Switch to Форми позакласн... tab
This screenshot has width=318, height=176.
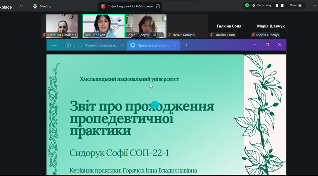point(101,45)
